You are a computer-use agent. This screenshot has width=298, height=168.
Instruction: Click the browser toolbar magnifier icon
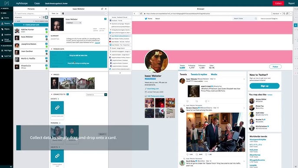(x=284, y=13)
